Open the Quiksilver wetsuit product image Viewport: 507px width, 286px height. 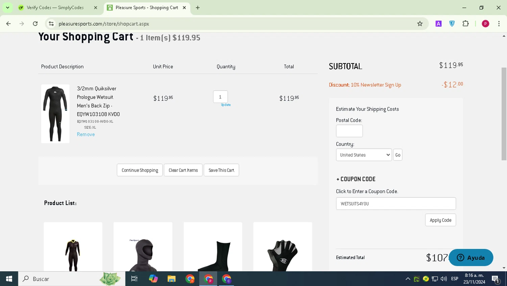pos(55,114)
